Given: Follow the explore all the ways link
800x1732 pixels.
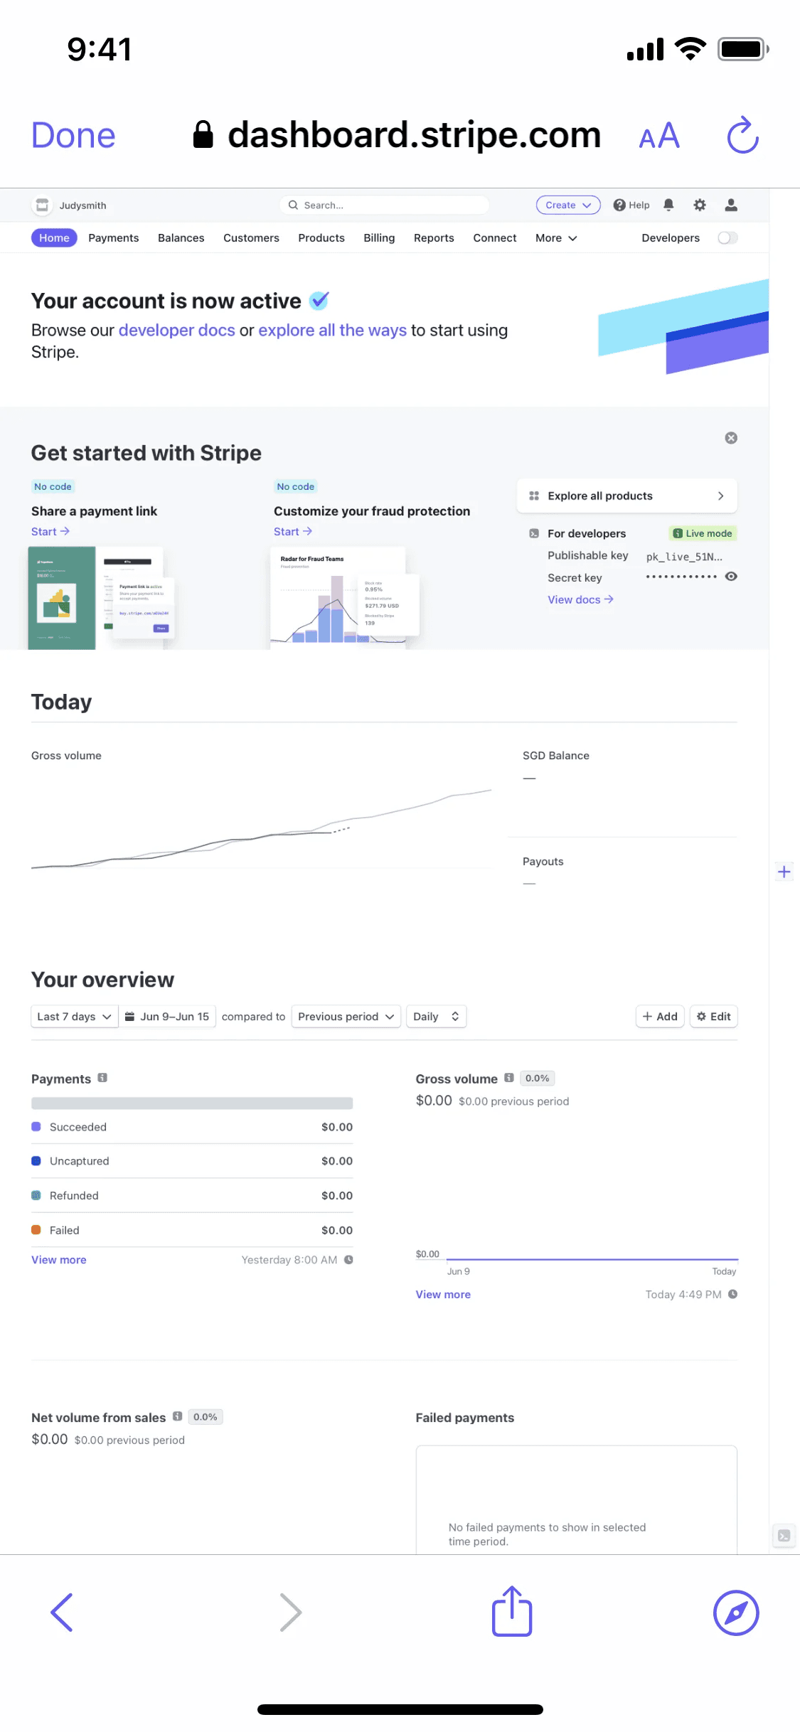Looking at the screenshot, I should (332, 331).
